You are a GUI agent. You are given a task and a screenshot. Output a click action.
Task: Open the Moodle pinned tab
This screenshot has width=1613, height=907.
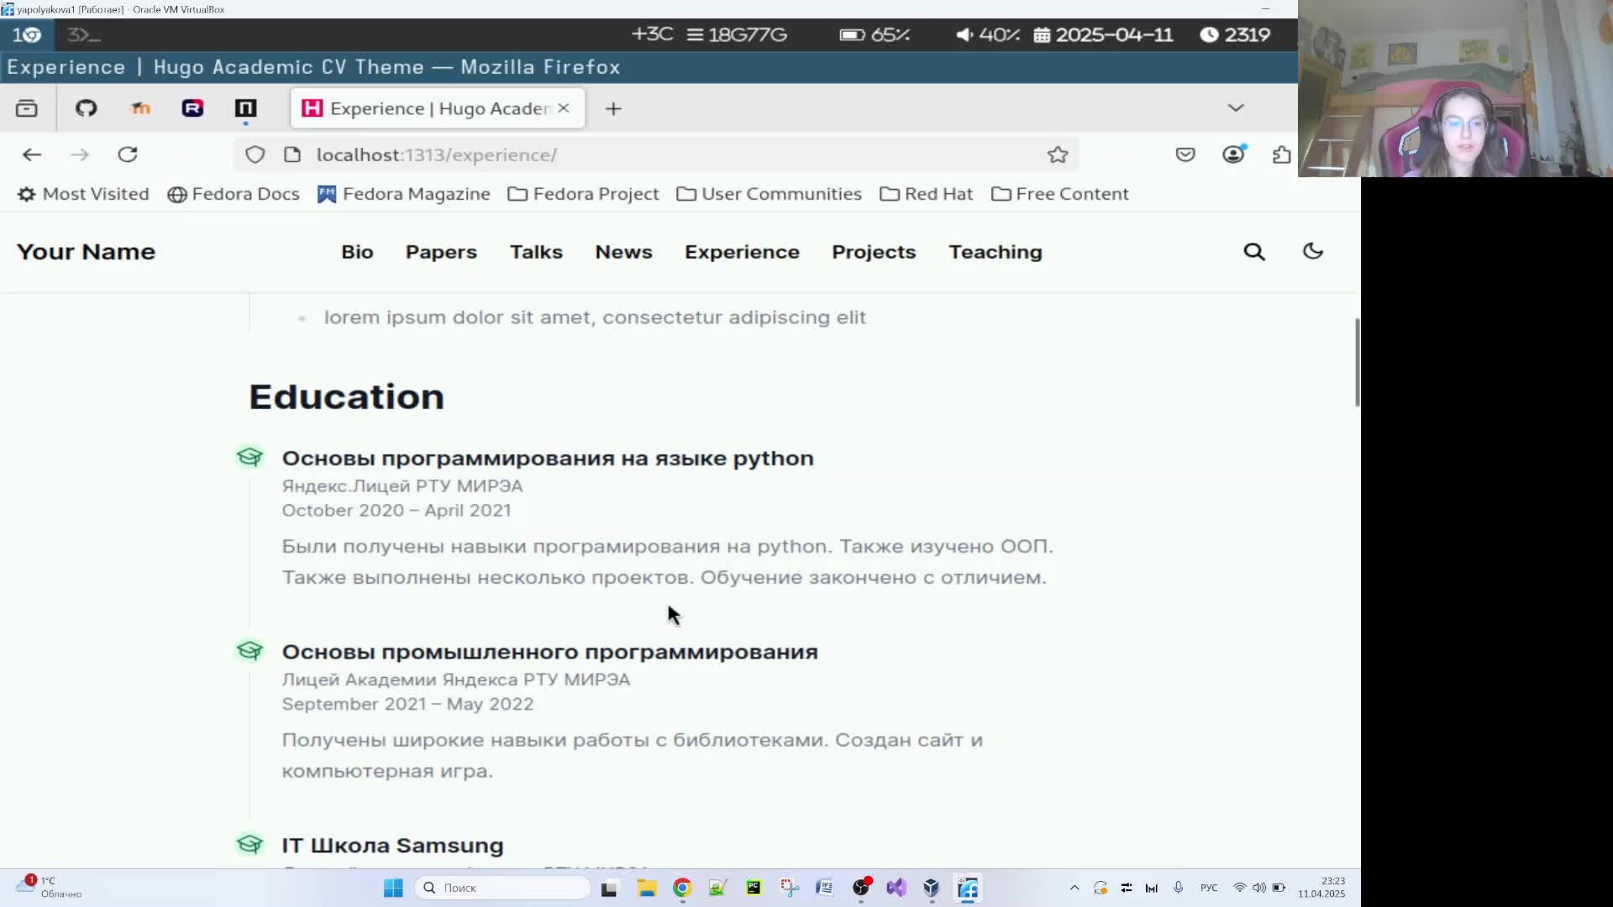tap(140, 108)
